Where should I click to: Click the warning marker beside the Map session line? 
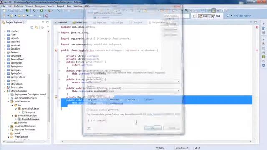(56, 97)
